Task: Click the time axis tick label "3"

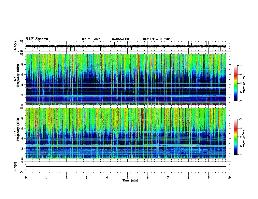Action: (x=87, y=178)
